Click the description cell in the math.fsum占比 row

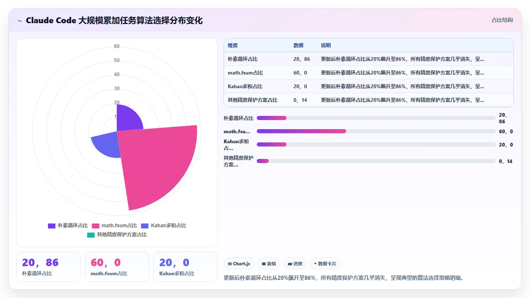click(x=402, y=73)
